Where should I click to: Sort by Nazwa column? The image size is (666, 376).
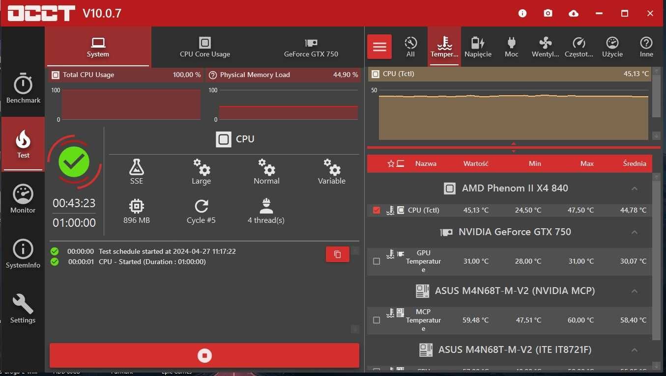coord(426,163)
